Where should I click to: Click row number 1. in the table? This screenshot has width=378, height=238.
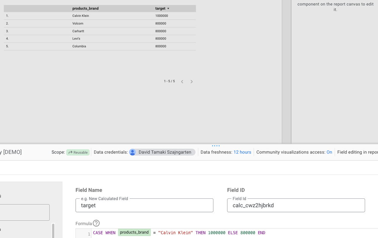coord(7,16)
